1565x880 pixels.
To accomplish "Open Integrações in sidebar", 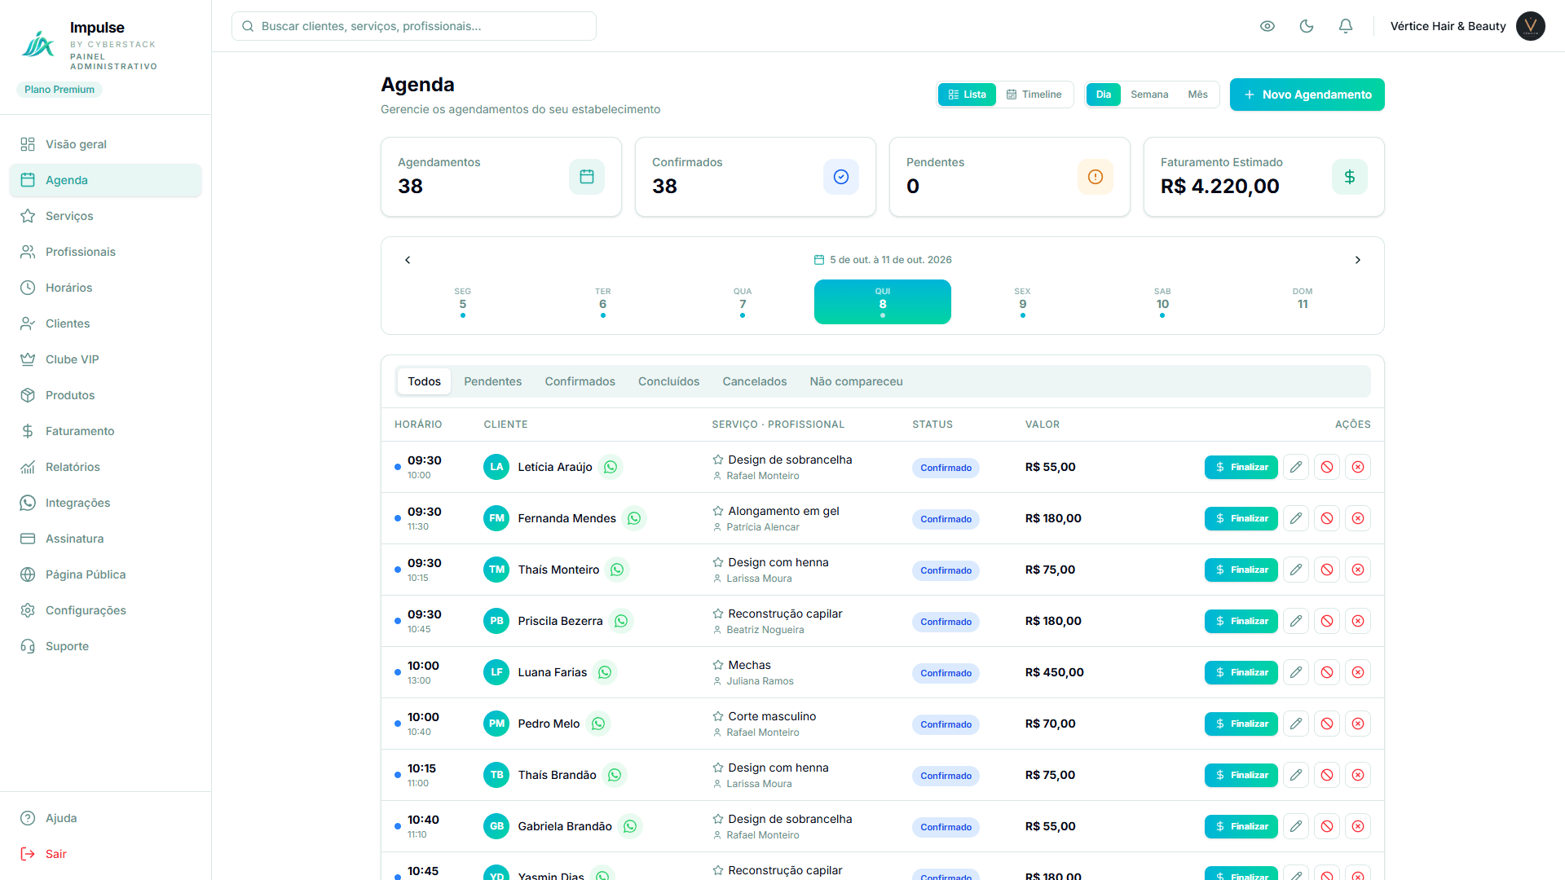I will [105, 503].
